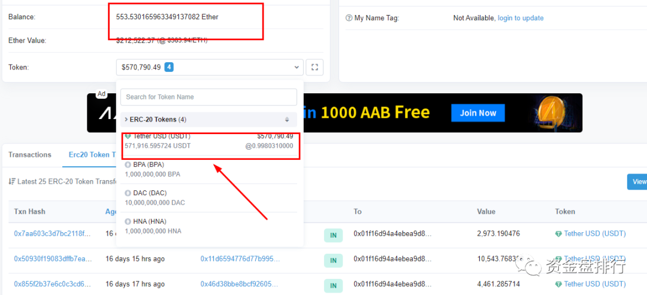The height and width of the screenshot is (295, 647).
Task: Click the Not Available name tag text
Action: point(474,18)
